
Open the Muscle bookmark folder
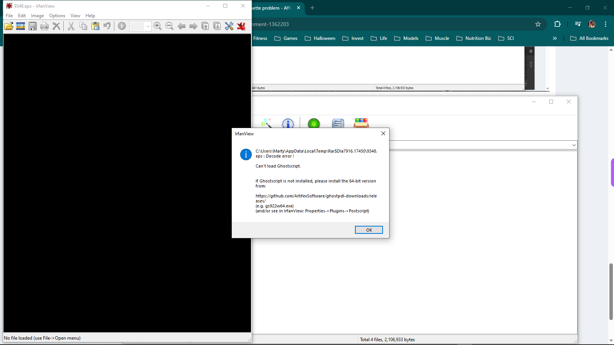point(437,38)
